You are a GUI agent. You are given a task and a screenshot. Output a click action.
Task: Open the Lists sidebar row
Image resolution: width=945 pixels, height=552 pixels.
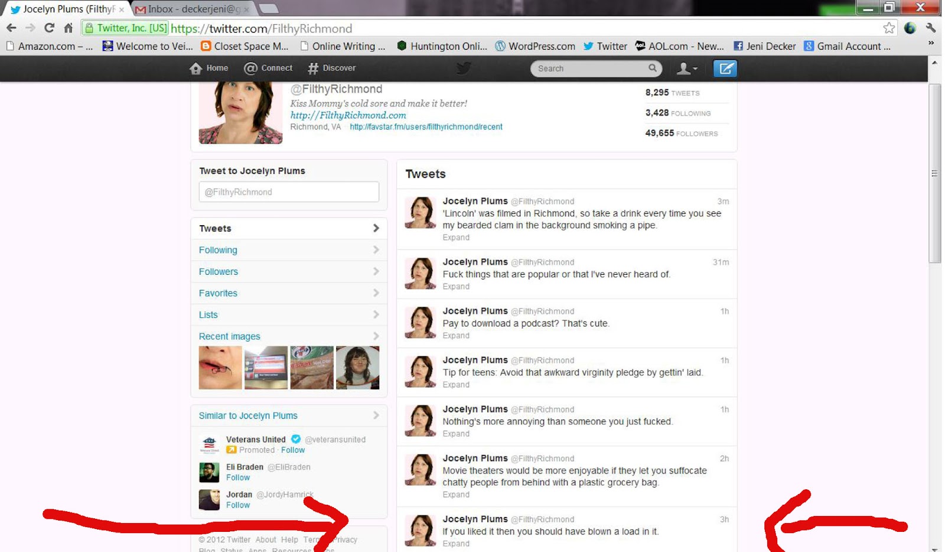point(289,315)
